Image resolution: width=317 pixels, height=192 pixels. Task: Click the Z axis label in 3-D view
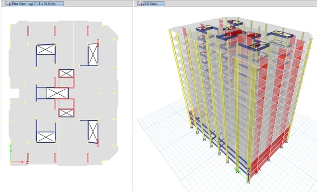249,170
